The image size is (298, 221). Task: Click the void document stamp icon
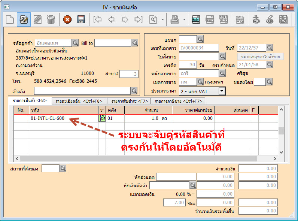[37, 19]
